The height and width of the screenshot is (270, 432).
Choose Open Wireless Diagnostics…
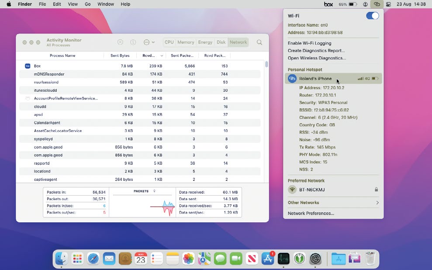(317, 58)
